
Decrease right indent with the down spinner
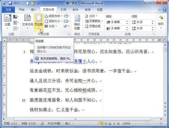(127, 29)
